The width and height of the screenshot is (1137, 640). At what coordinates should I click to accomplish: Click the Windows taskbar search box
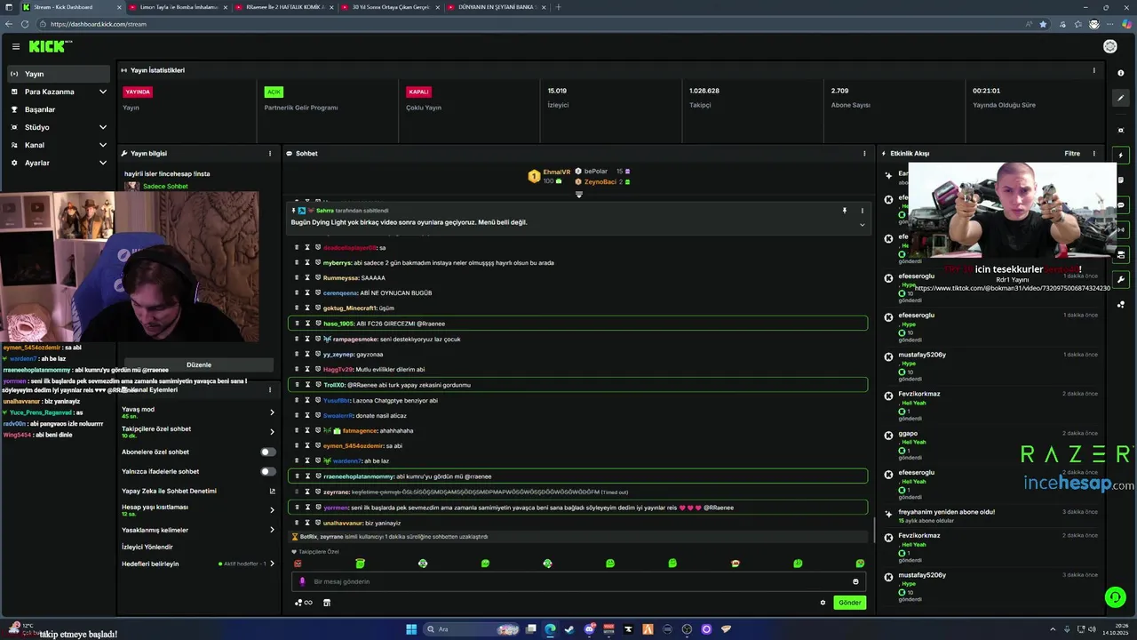click(x=472, y=629)
